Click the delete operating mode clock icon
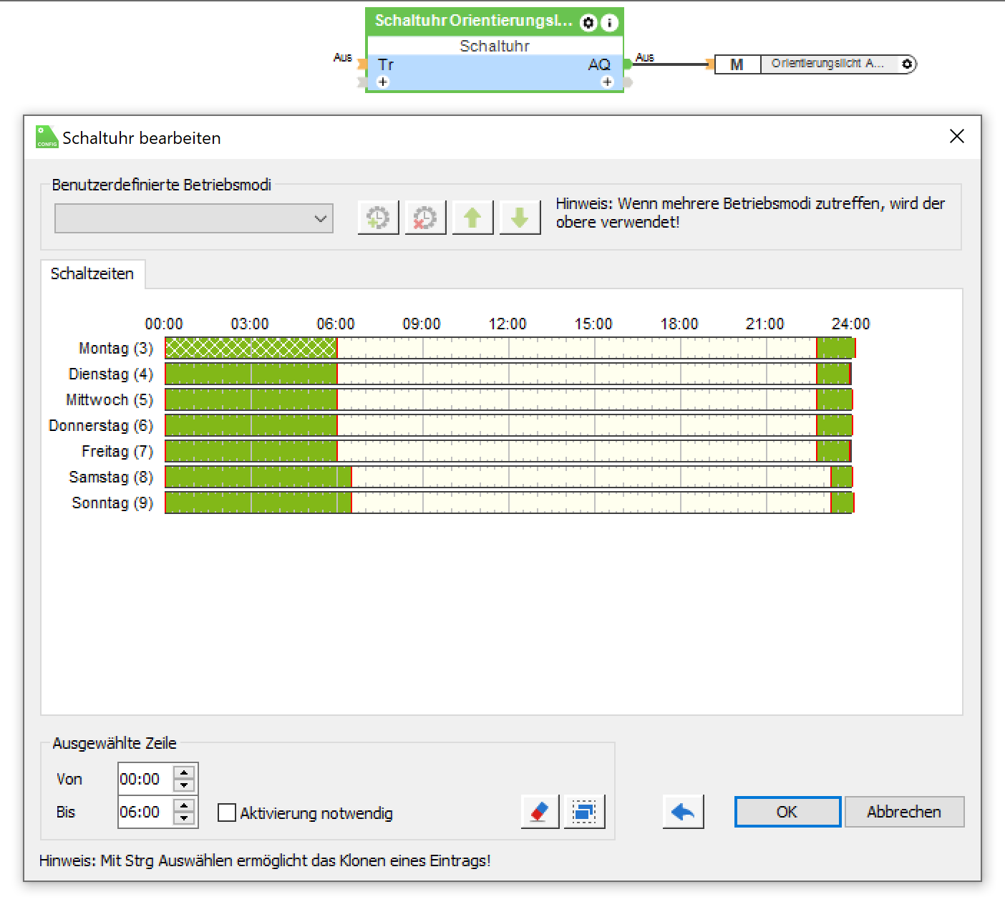The height and width of the screenshot is (902, 1005). pos(425,218)
